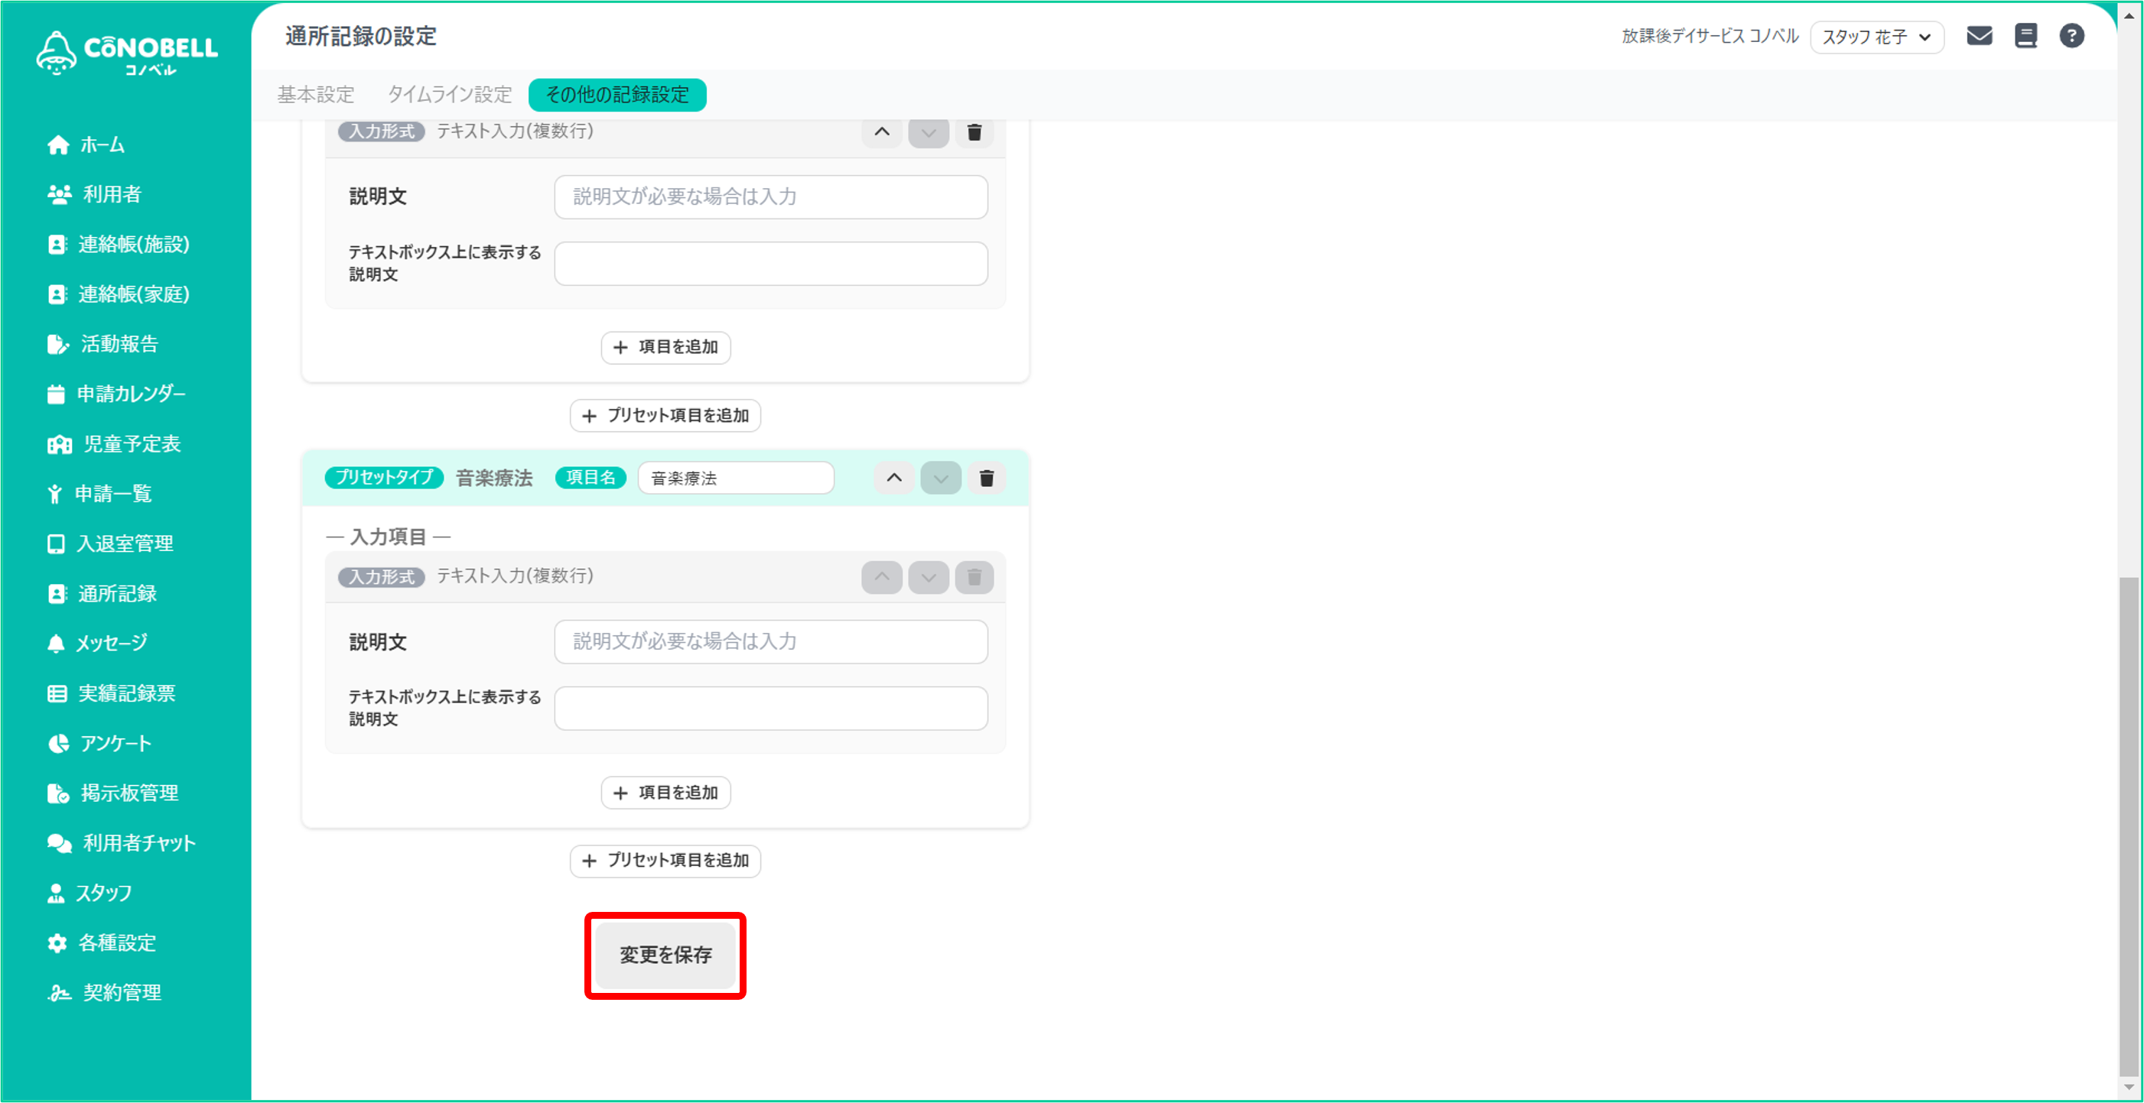Click the 申請カレンダー calendar icon

pos(56,394)
